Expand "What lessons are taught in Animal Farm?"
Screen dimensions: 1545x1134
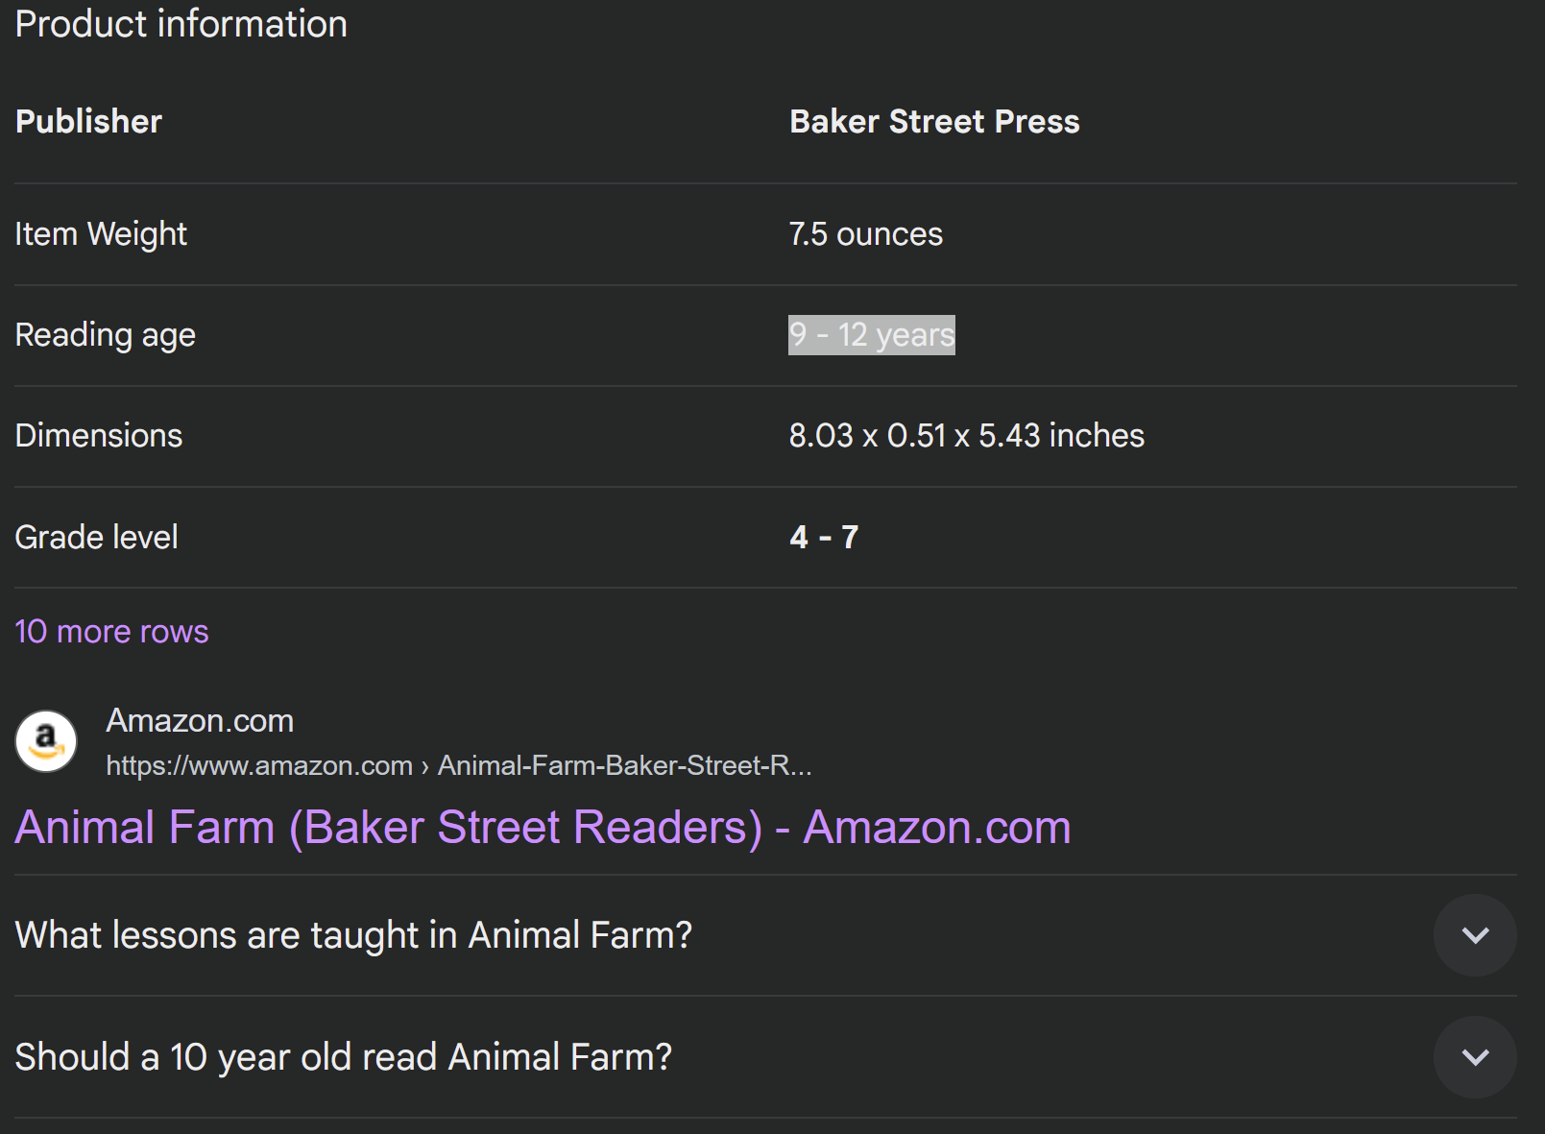click(x=1475, y=935)
